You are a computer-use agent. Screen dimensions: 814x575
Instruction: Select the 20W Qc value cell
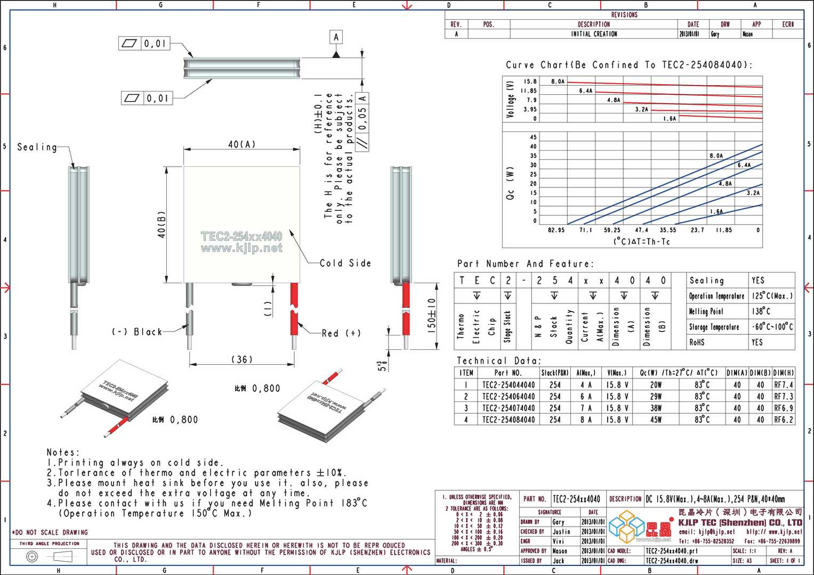coord(656,384)
